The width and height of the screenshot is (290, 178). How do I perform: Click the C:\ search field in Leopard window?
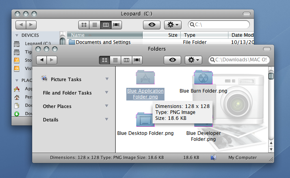219,25
